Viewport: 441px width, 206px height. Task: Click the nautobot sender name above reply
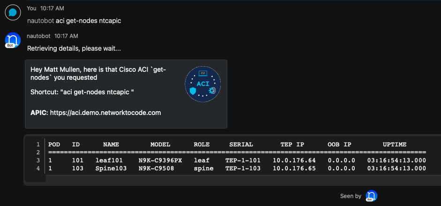pos(38,36)
